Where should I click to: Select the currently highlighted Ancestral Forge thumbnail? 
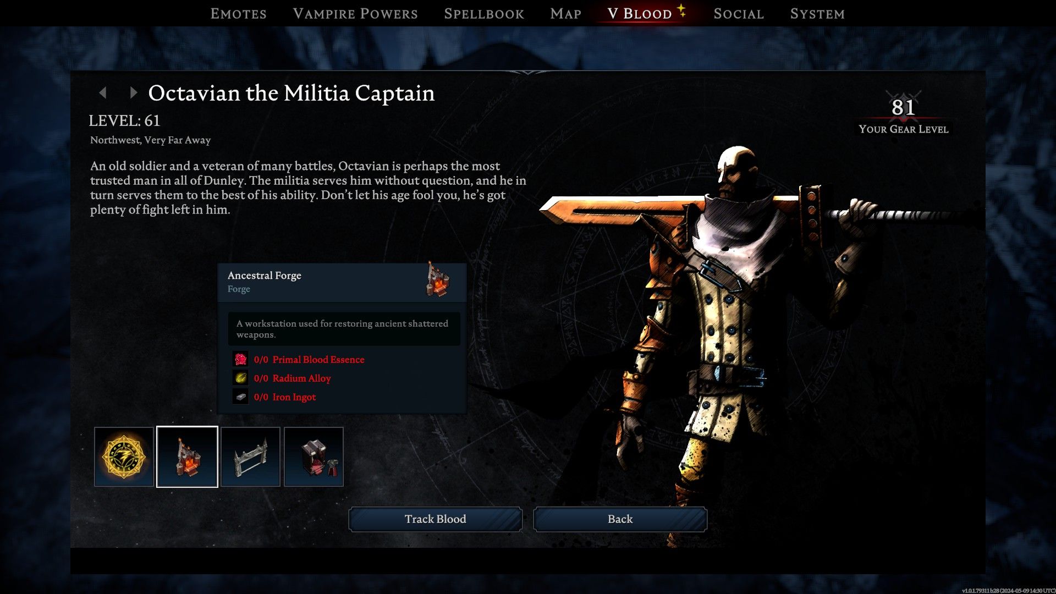pos(186,457)
